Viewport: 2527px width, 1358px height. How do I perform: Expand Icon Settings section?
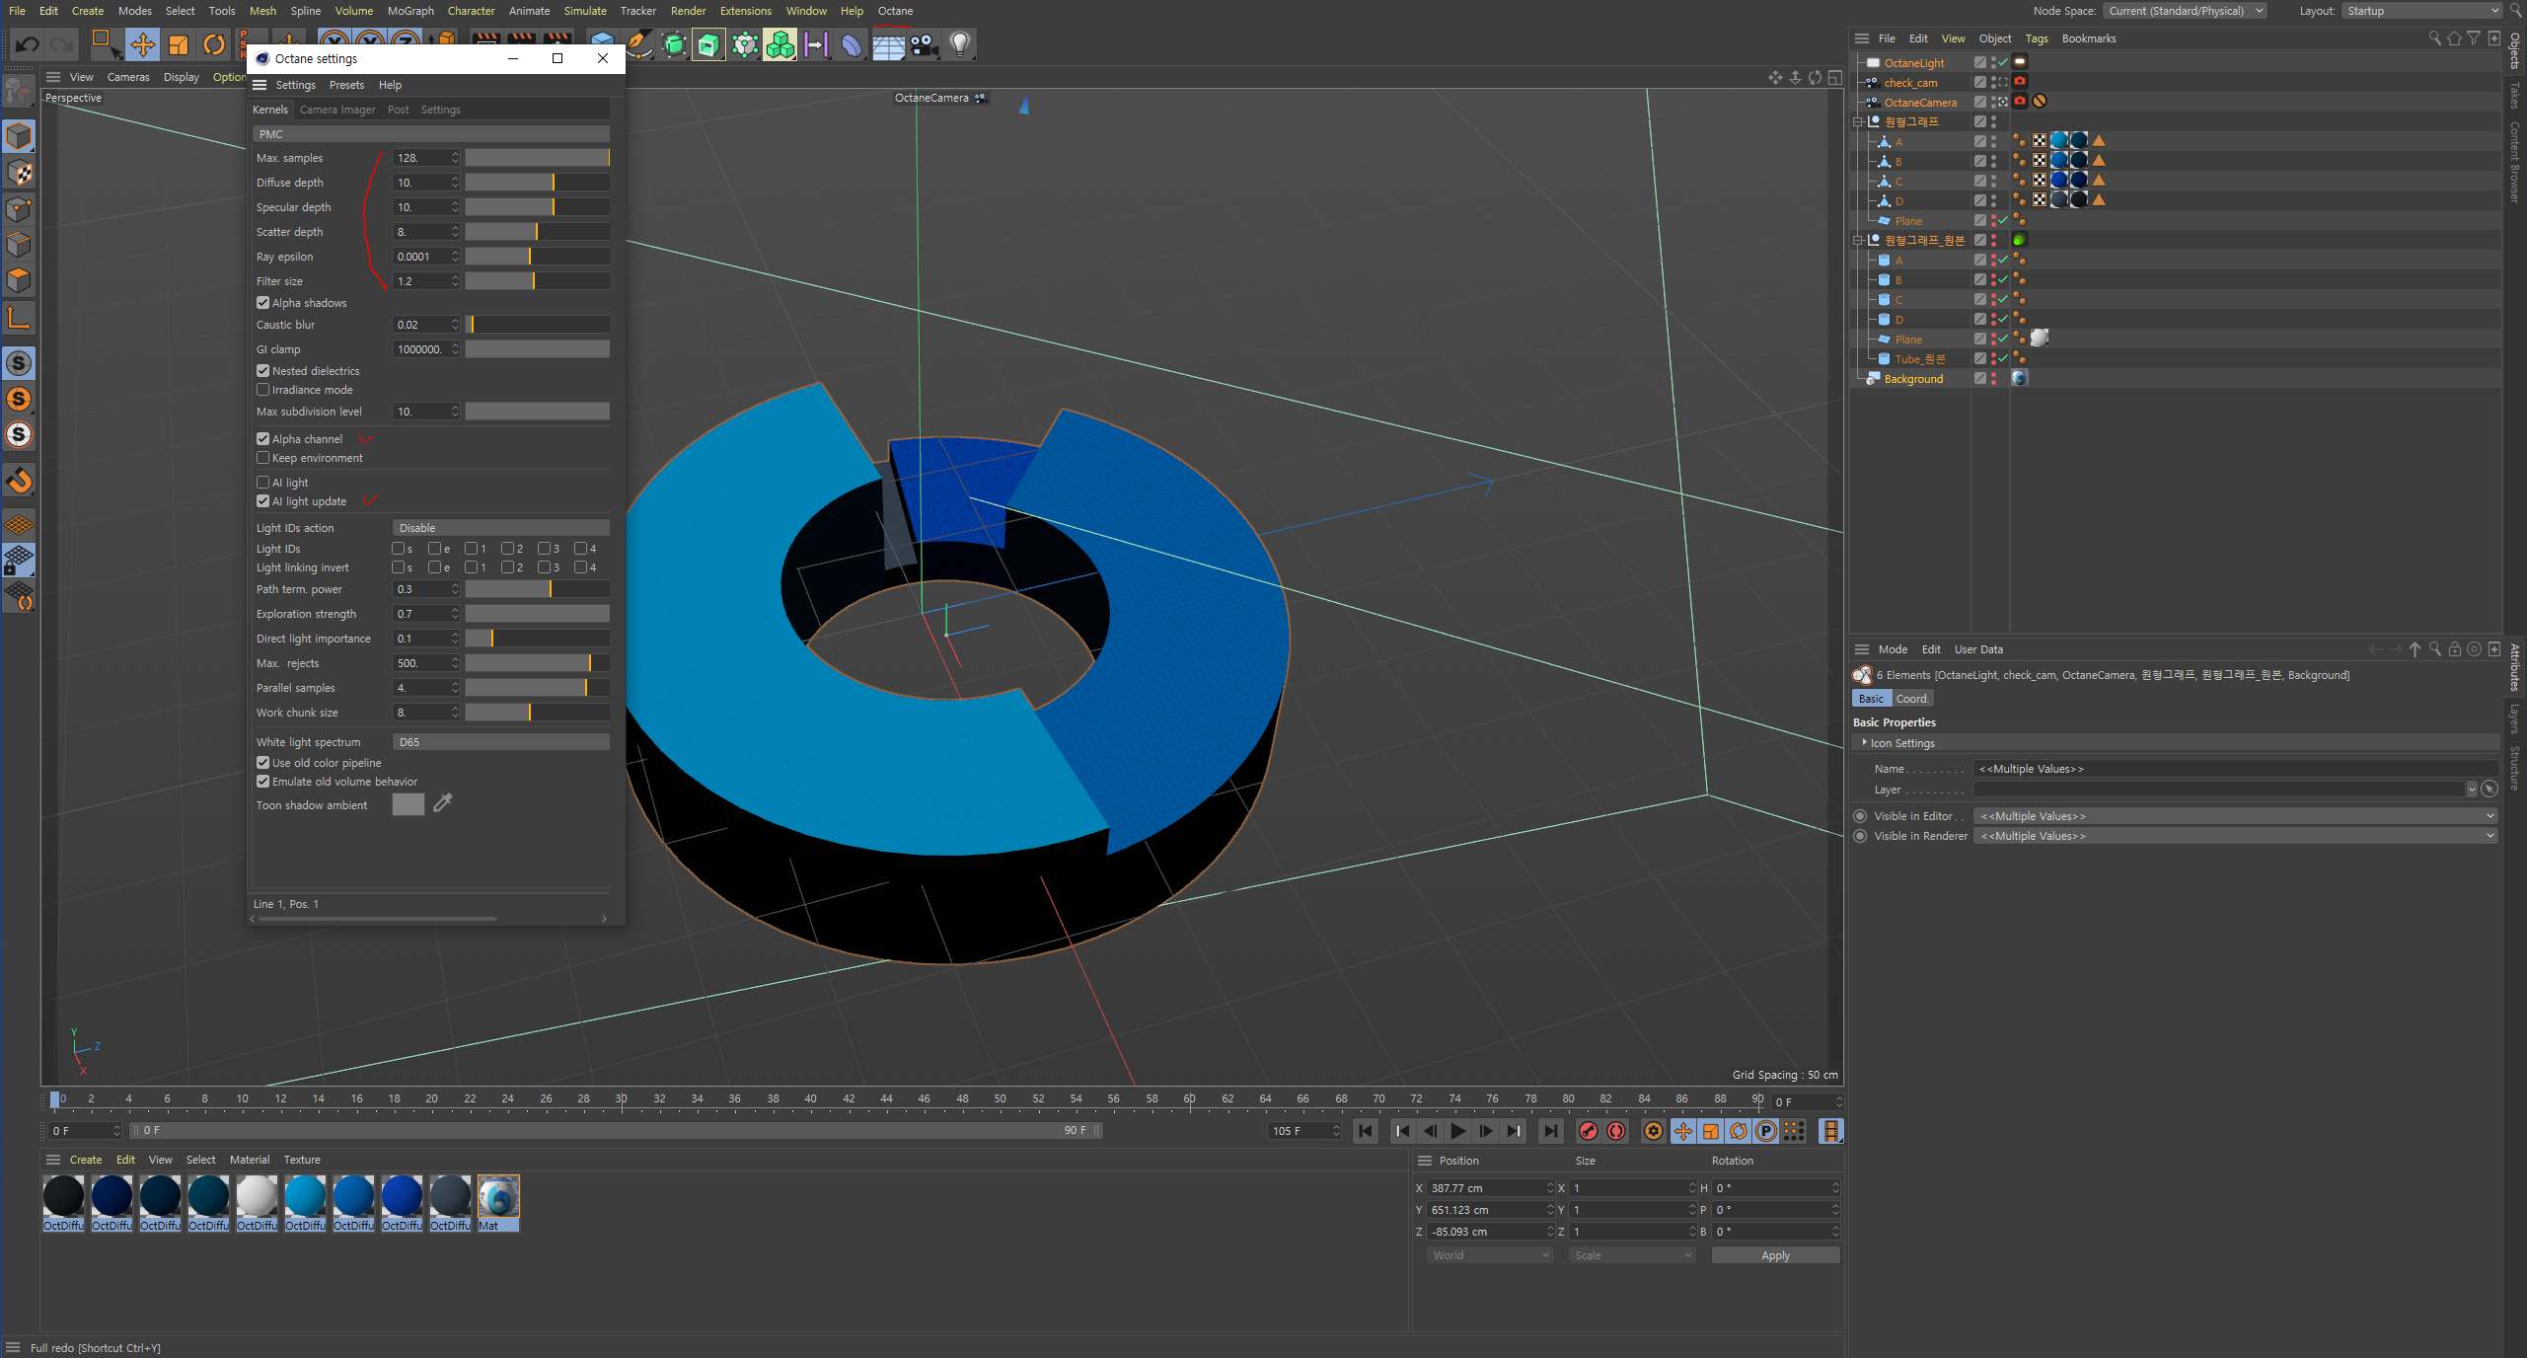tap(1864, 742)
